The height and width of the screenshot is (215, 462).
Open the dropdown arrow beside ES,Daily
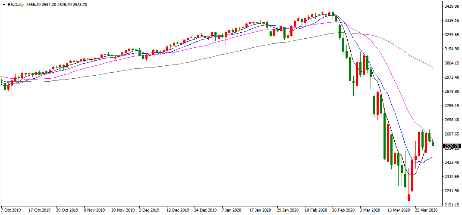(4, 4)
